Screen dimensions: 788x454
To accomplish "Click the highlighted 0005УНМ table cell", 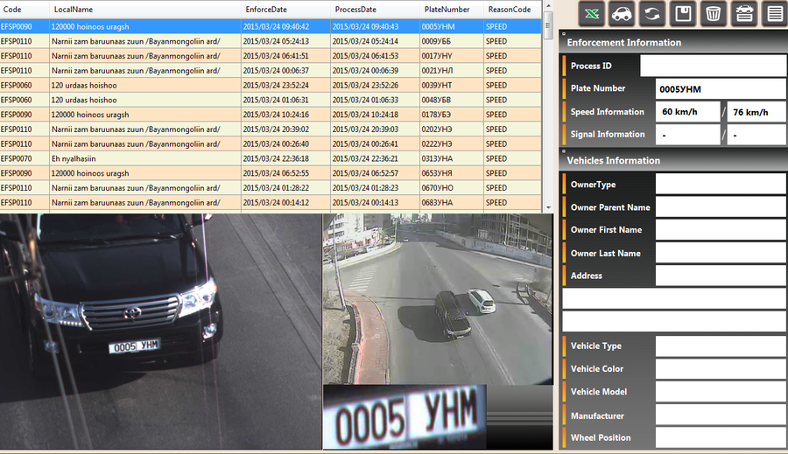I will 451,26.
